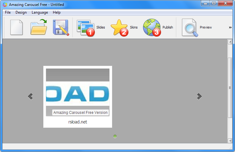Viewport: 235px width, 152px height.
Task: Click the Publish globe icon
Action: pyautogui.click(x=152, y=28)
